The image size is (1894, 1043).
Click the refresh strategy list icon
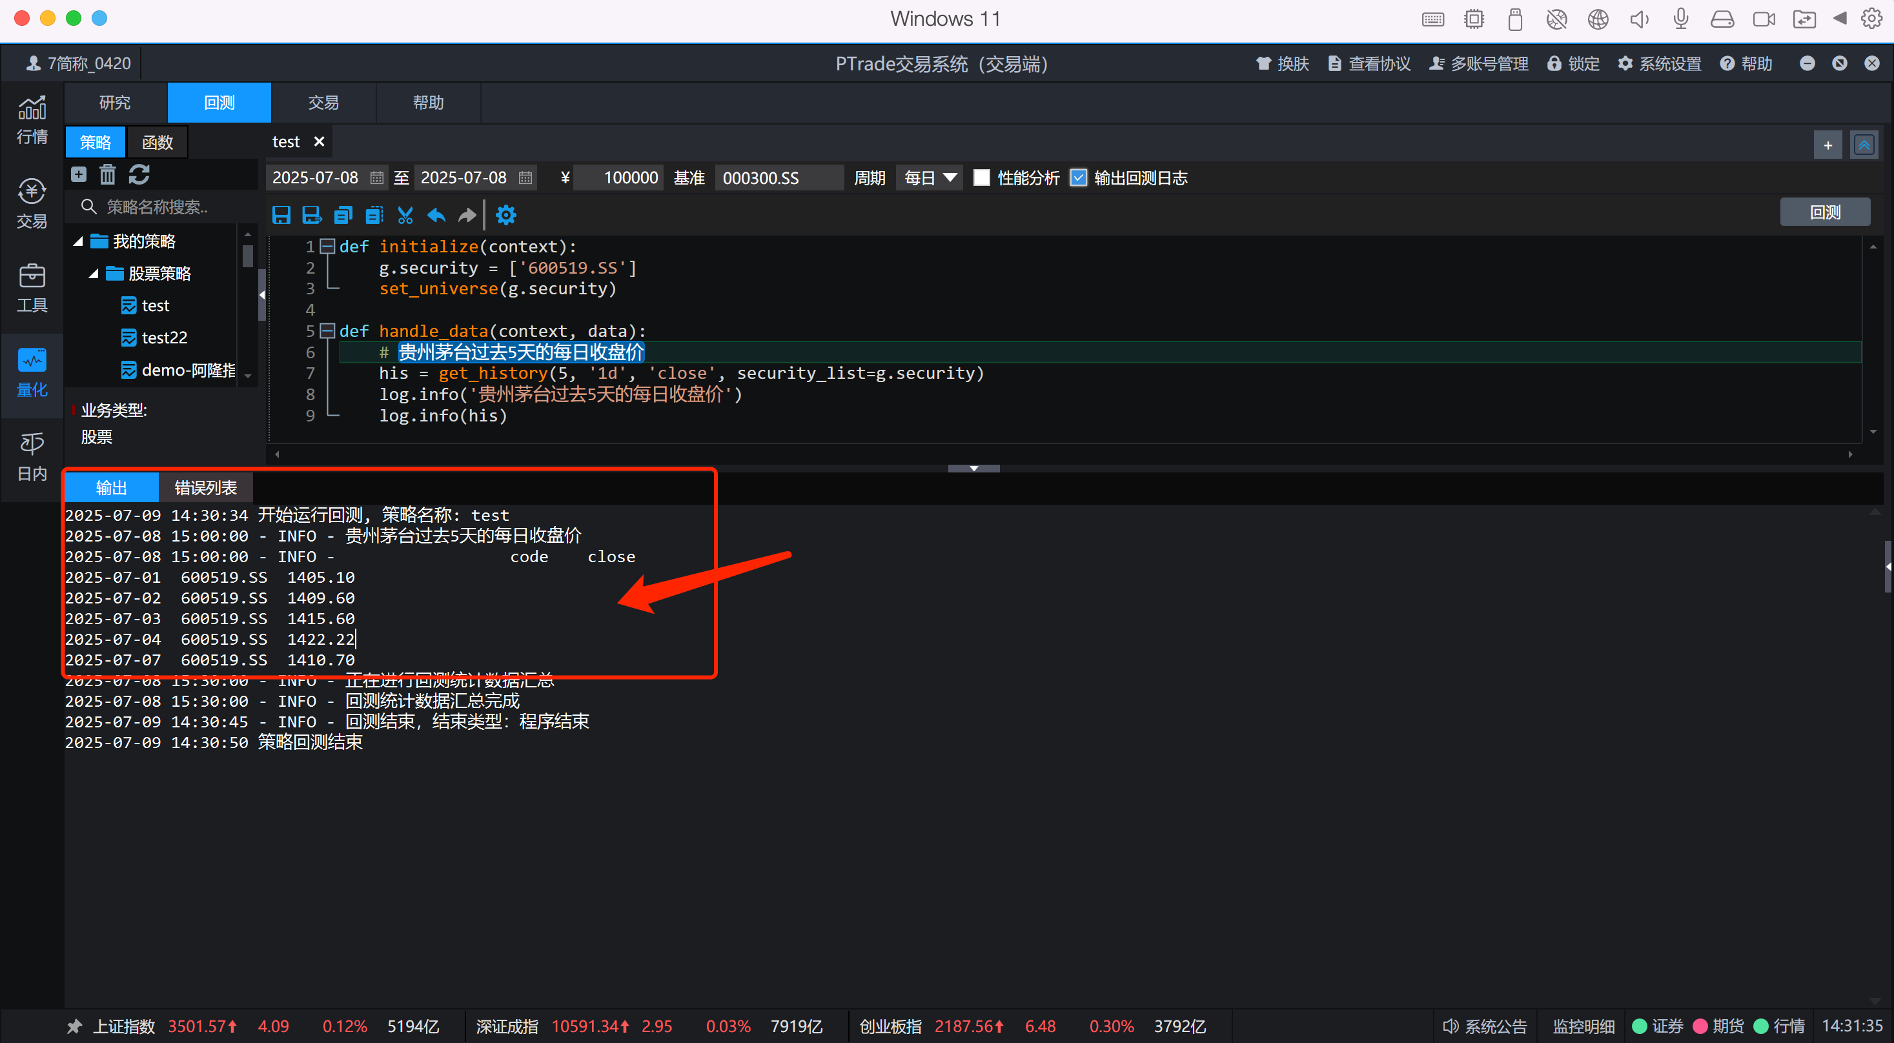coord(139,174)
